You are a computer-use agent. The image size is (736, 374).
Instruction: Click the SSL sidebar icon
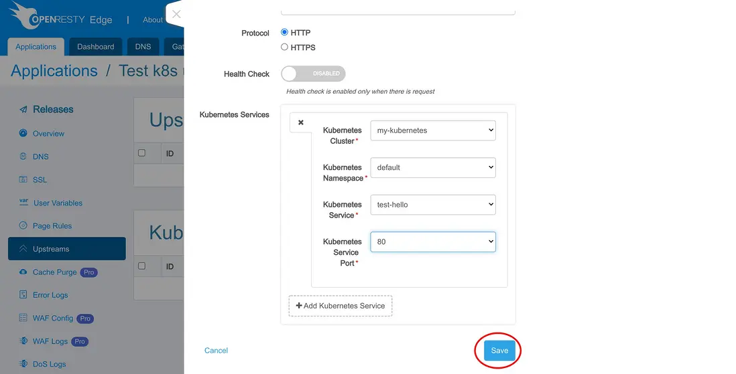(23, 179)
